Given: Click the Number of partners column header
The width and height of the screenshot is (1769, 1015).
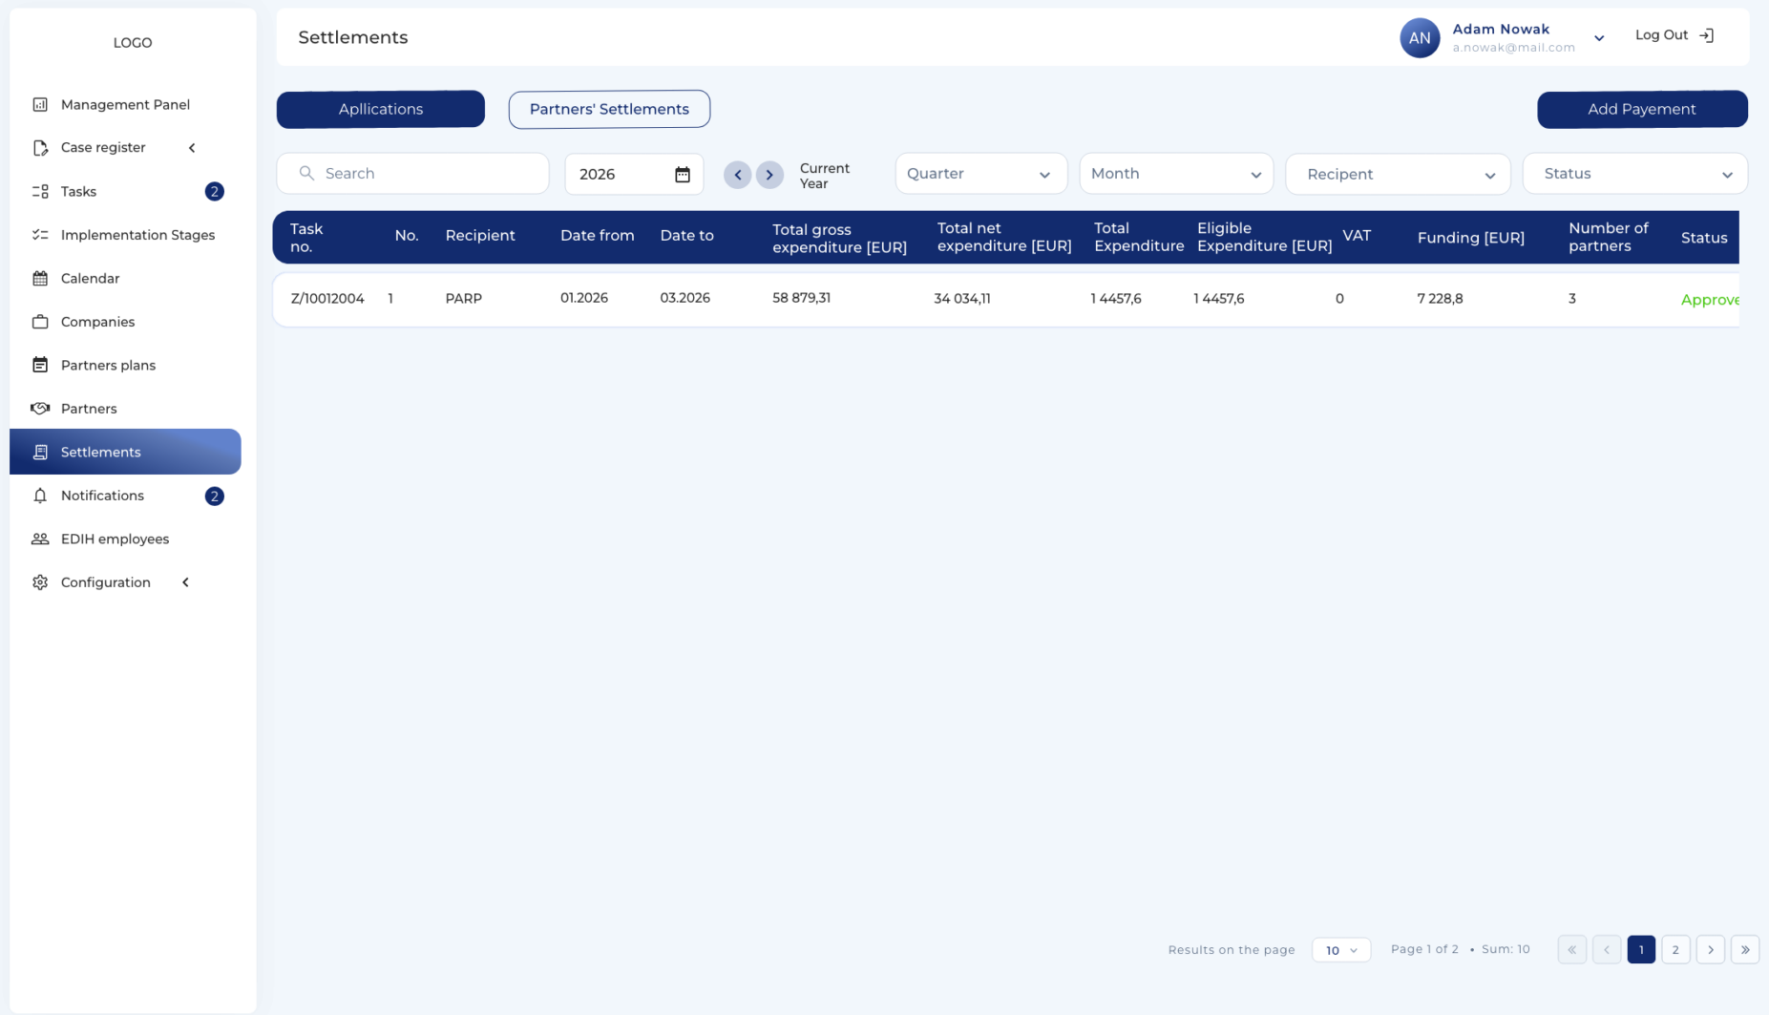Looking at the screenshot, I should [1608, 237].
